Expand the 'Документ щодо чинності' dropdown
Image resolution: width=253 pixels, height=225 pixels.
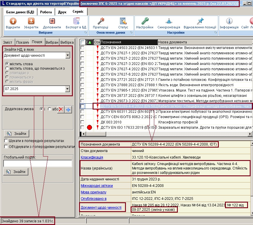[x=68, y=56]
